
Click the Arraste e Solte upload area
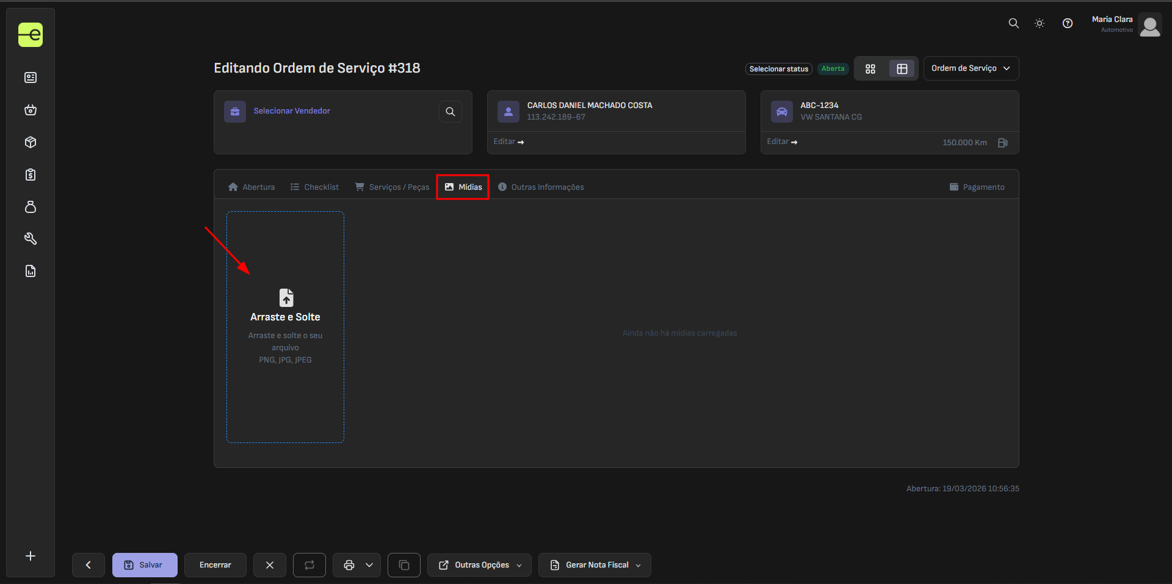point(285,326)
